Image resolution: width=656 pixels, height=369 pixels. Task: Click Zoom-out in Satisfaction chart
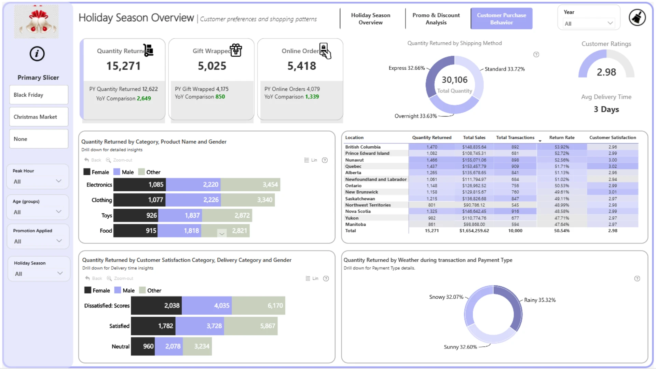tap(120, 278)
